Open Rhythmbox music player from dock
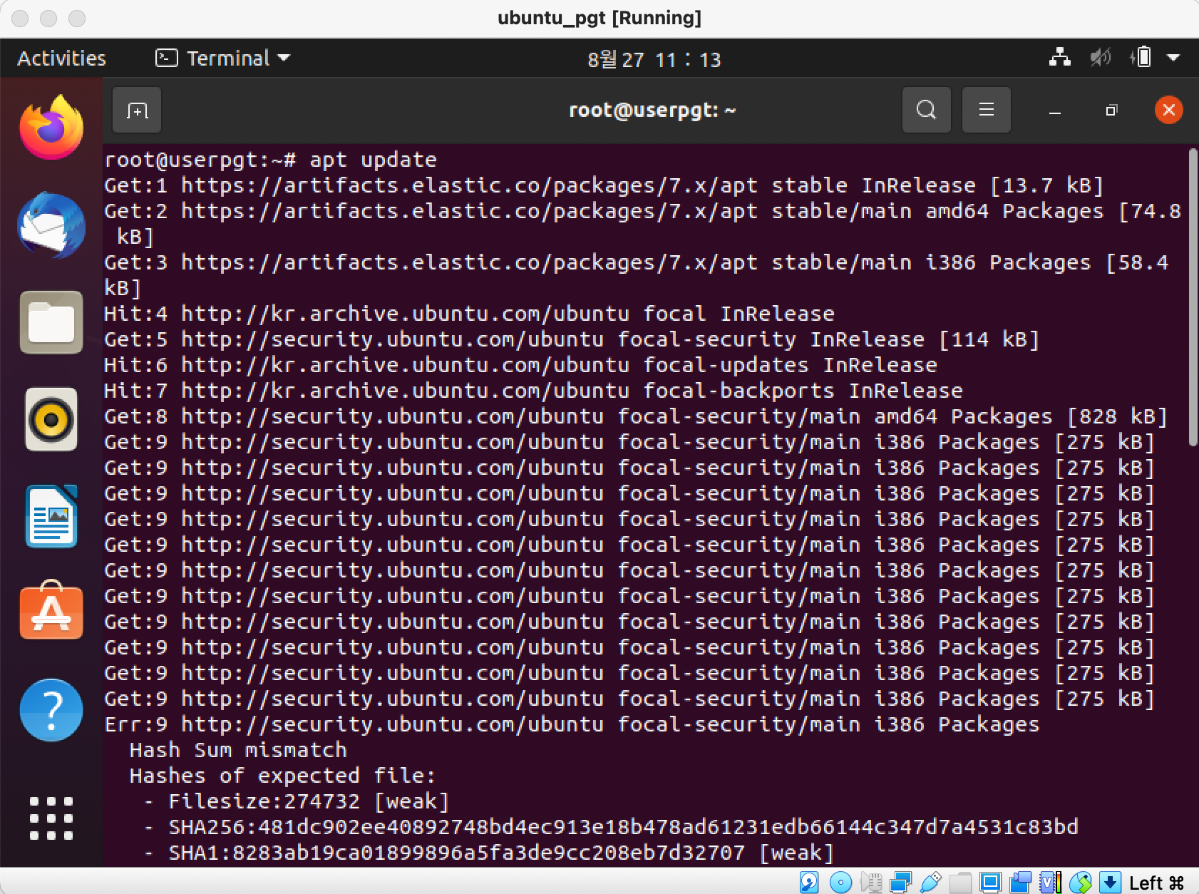 [51, 419]
